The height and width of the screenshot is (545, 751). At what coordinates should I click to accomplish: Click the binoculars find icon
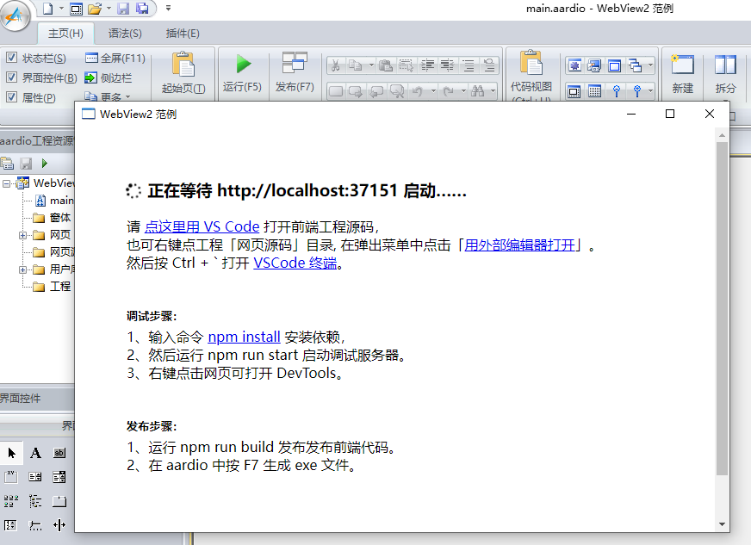[x=478, y=91]
